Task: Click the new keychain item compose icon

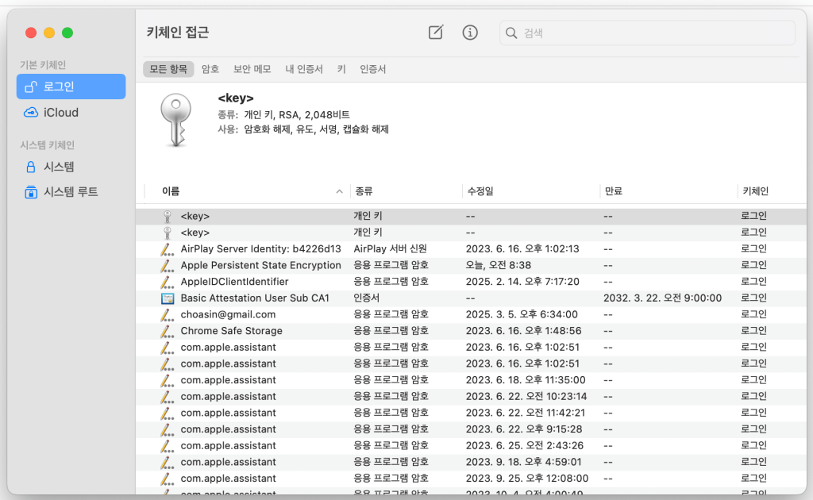Action: [x=435, y=33]
